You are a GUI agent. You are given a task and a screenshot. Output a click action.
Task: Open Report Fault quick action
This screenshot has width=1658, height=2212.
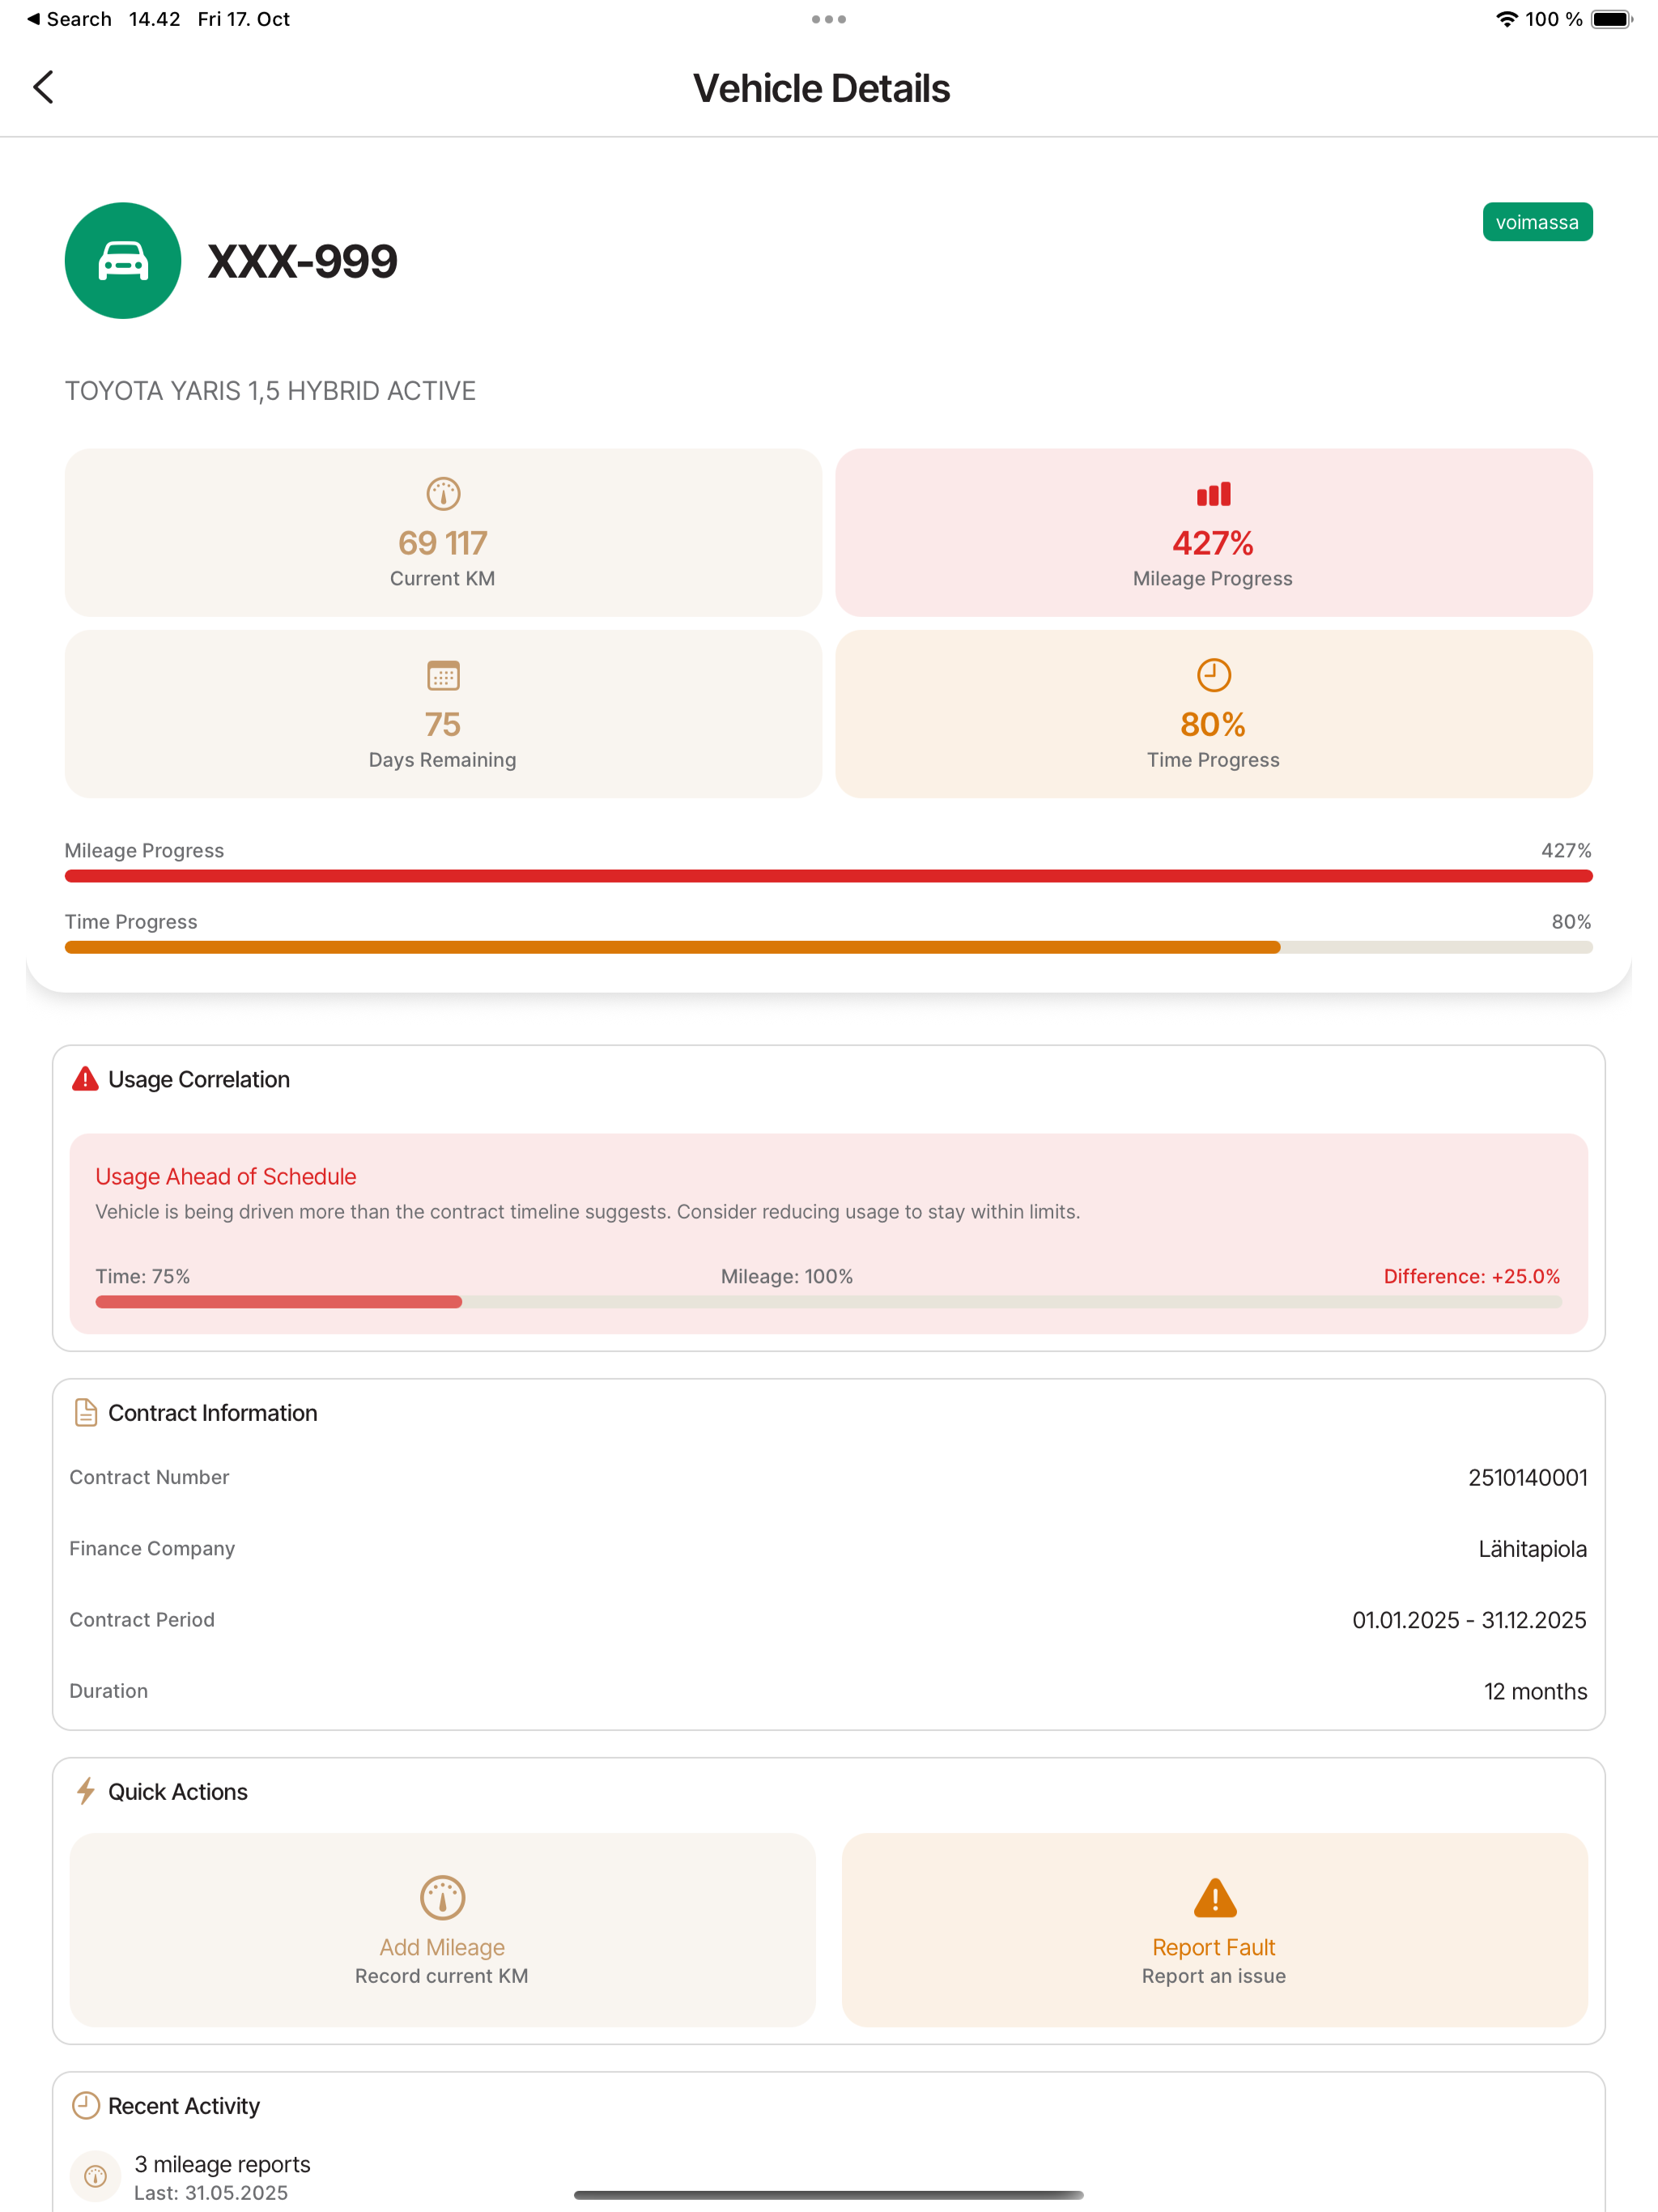click(1214, 1929)
